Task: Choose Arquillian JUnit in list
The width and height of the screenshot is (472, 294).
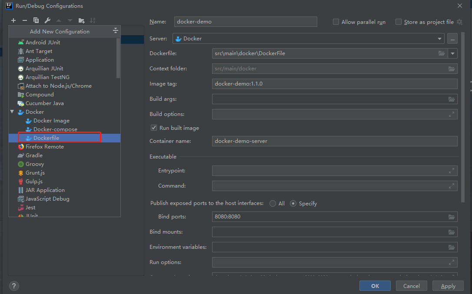Action: [x=41, y=69]
